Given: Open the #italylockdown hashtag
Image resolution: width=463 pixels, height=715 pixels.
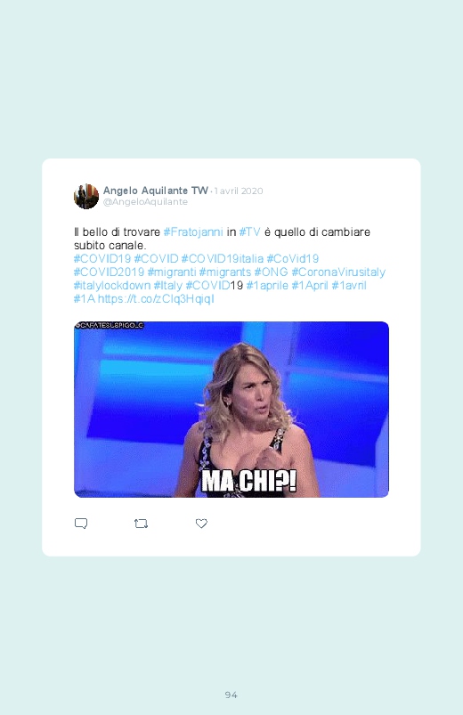Looking at the screenshot, I should [112, 286].
